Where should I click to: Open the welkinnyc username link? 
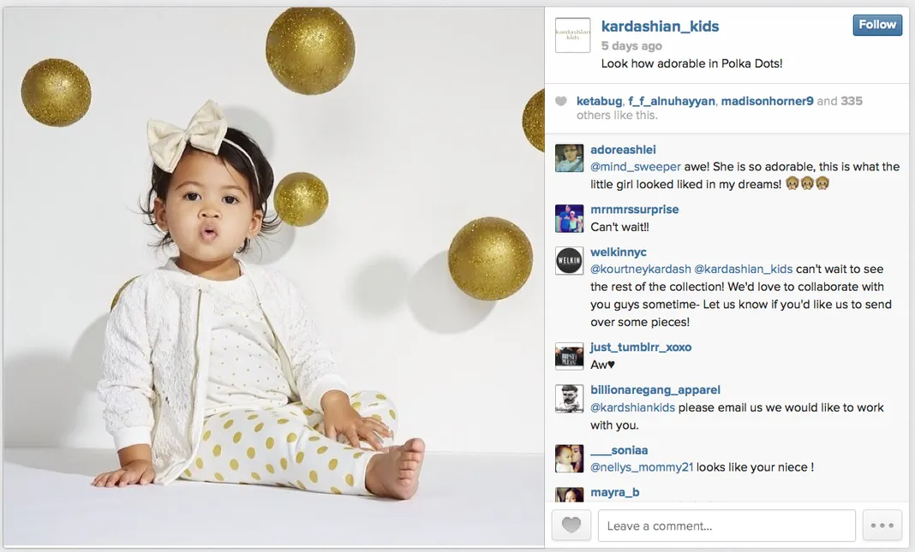(619, 252)
